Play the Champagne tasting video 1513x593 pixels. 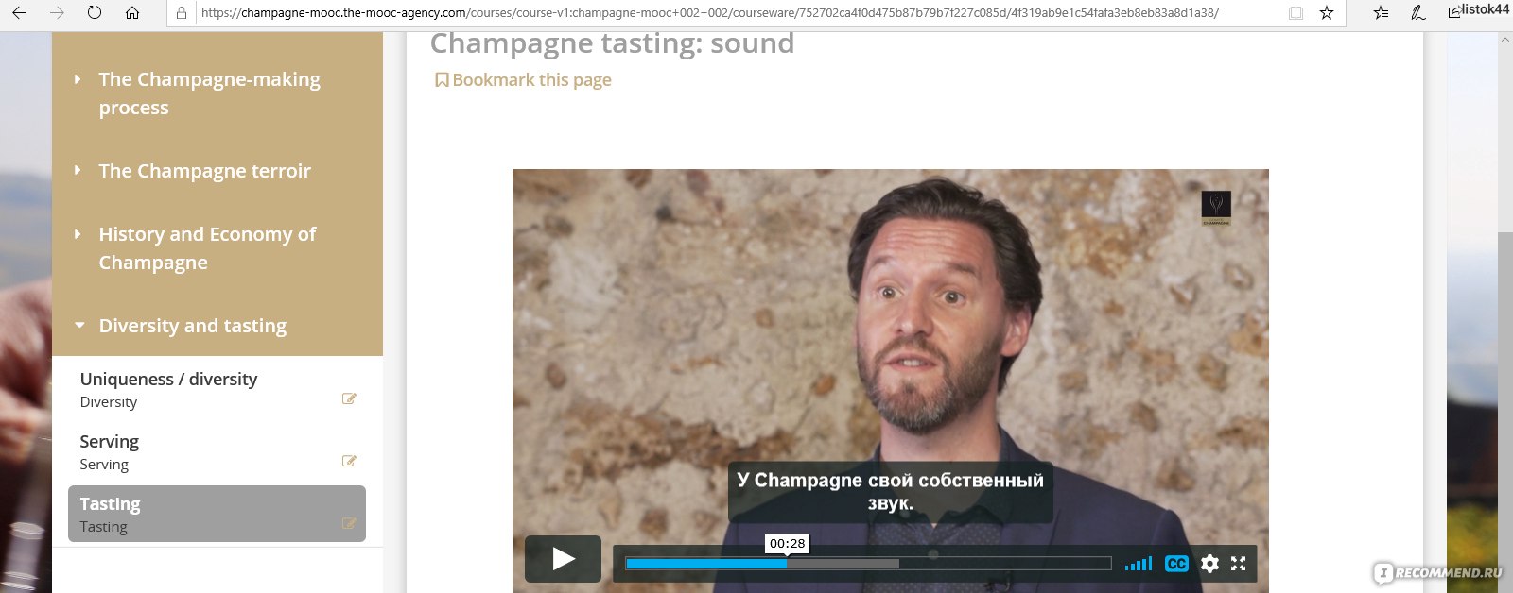point(563,559)
